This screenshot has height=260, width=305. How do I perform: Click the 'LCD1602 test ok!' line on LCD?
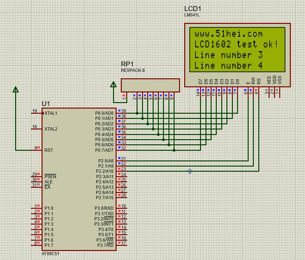point(236,44)
